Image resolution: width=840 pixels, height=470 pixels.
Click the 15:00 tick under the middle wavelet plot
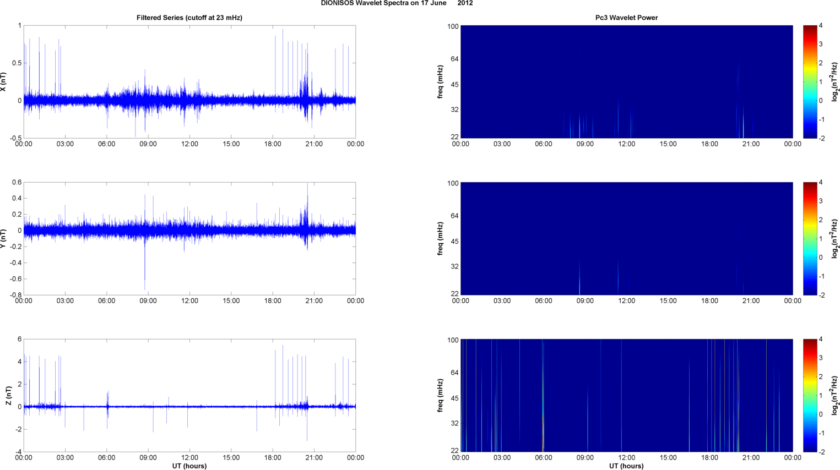click(x=668, y=301)
